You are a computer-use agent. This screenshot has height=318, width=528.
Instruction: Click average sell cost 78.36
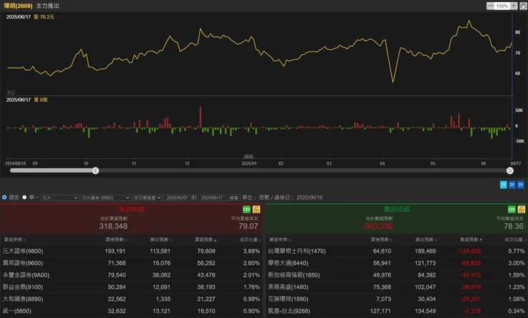[x=514, y=226]
